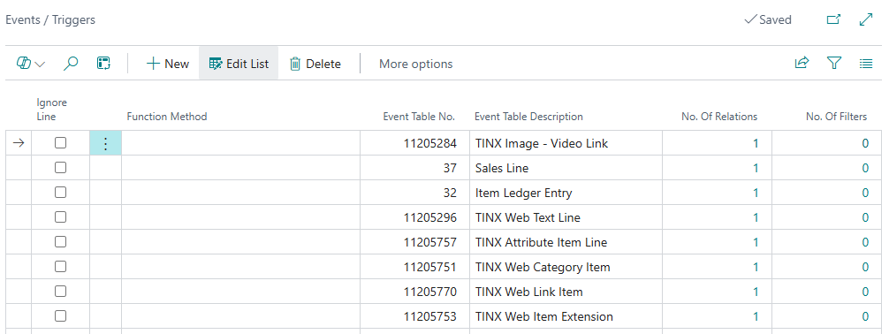Click the Sales Line description cell
Image resolution: width=889 pixels, height=334 pixels.
566,169
